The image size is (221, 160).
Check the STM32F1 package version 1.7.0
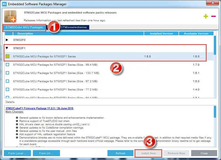pos(7,65)
